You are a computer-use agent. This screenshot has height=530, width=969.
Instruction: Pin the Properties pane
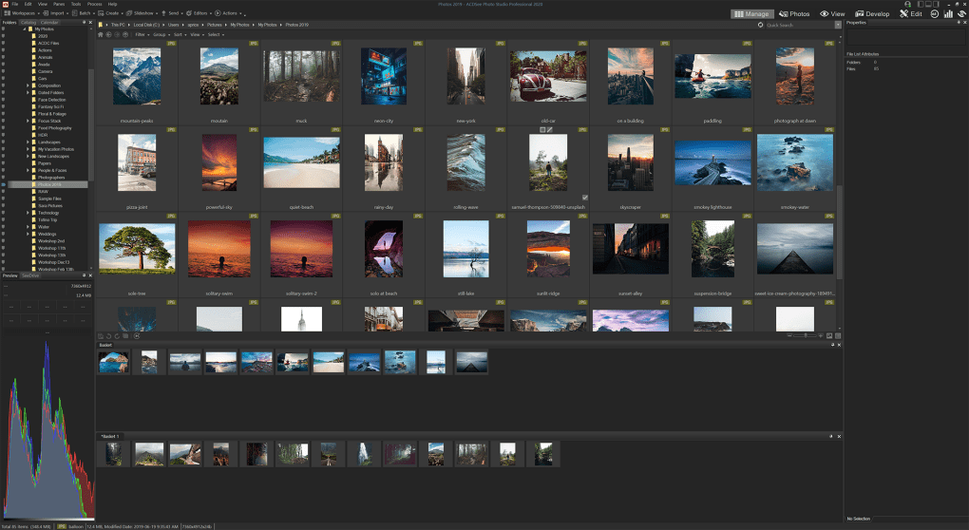(x=959, y=22)
